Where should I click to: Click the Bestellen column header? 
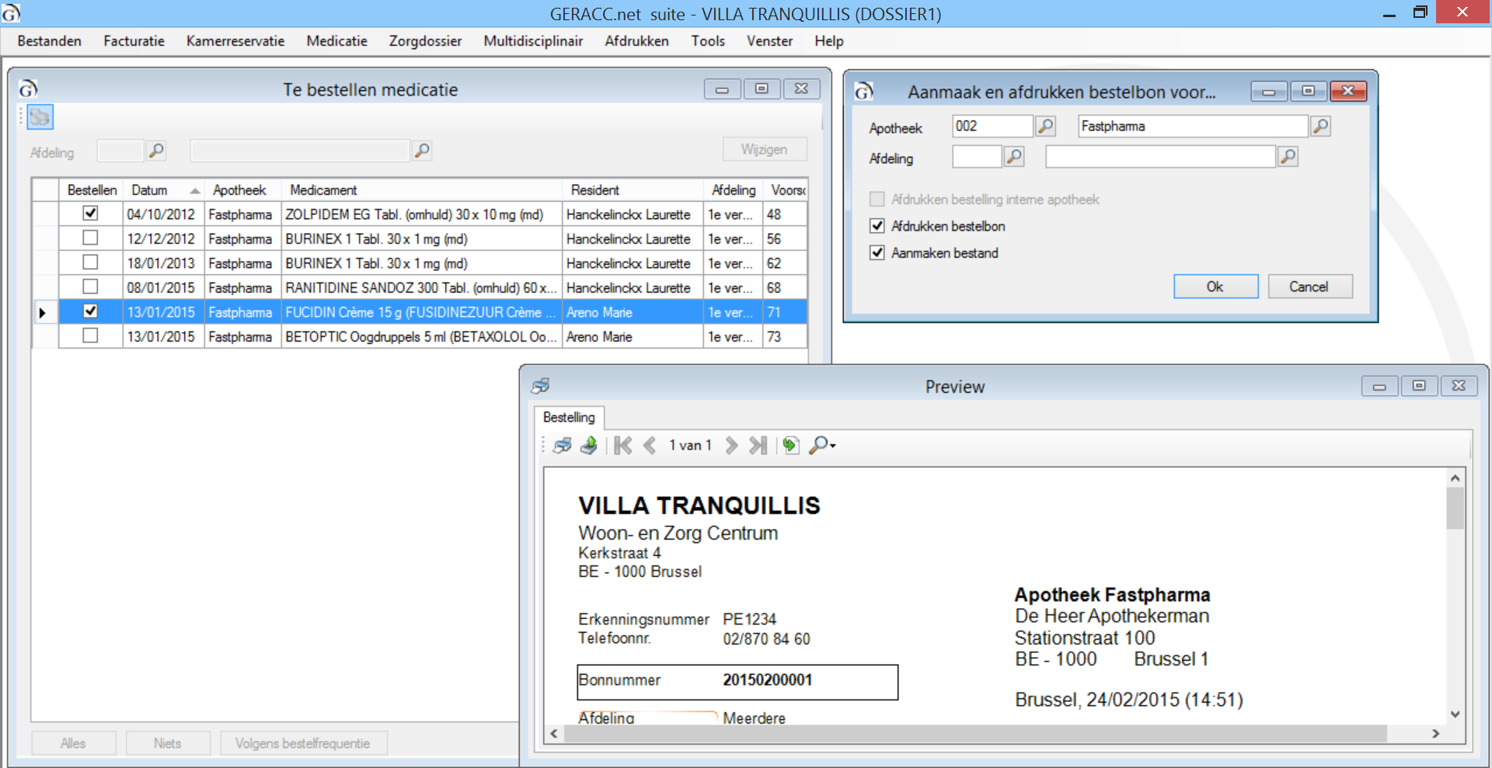click(x=91, y=190)
